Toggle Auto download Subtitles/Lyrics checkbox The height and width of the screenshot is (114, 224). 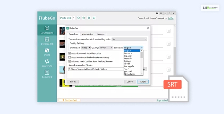(70, 53)
